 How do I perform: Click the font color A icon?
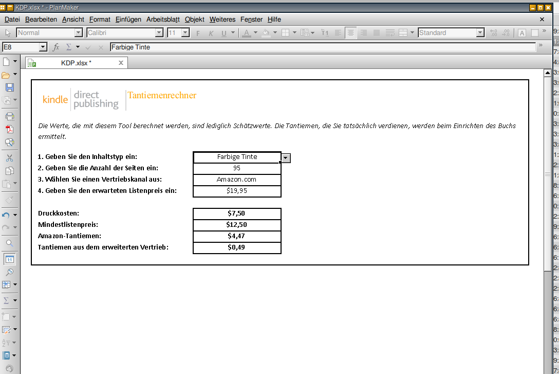click(x=246, y=33)
